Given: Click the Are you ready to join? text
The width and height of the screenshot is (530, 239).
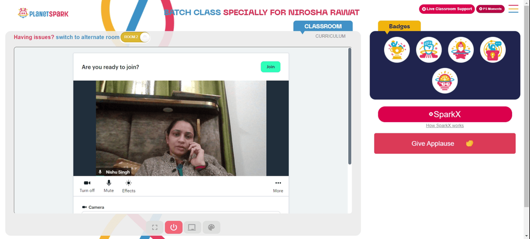Looking at the screenshot, I should coord(110,67).
